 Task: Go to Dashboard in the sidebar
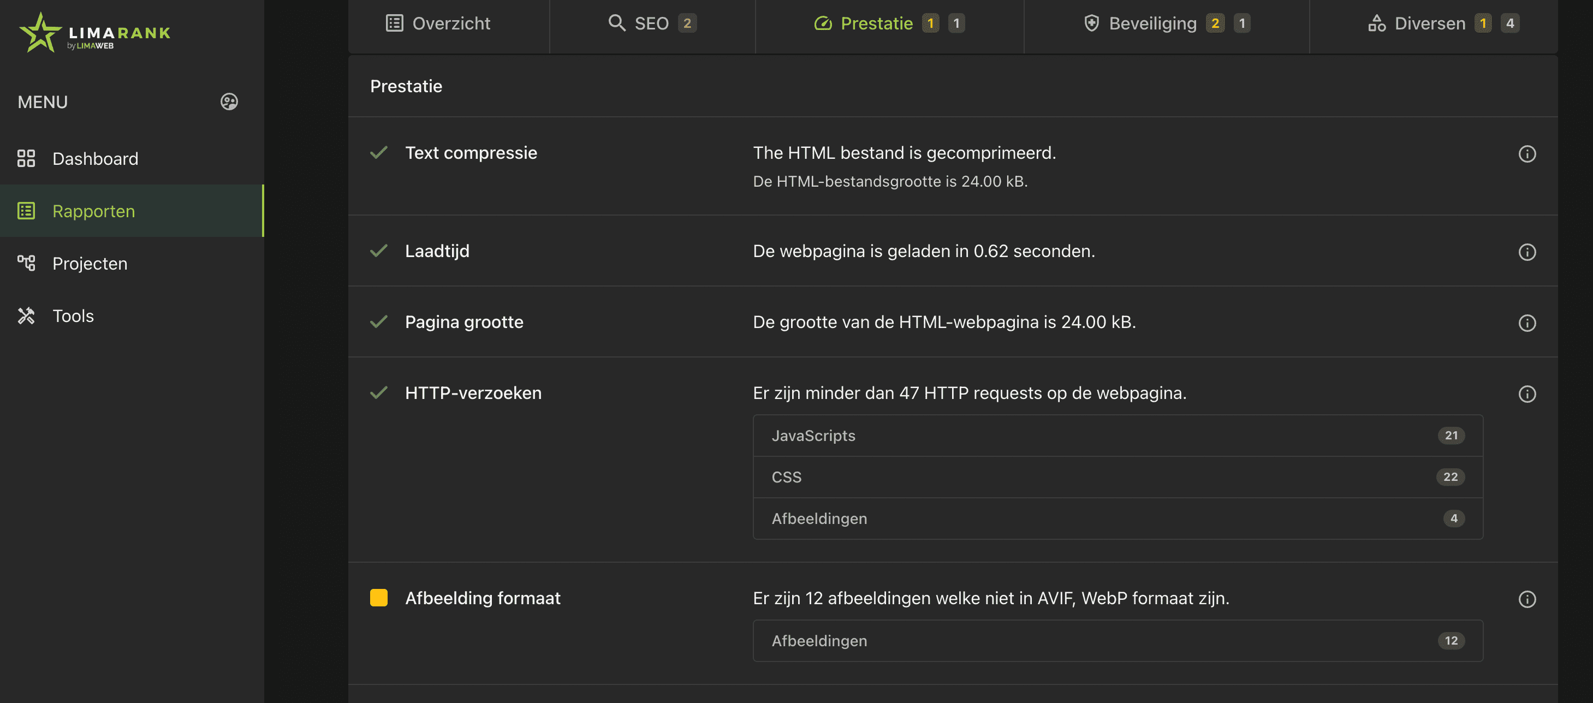(x=132, y=159)
